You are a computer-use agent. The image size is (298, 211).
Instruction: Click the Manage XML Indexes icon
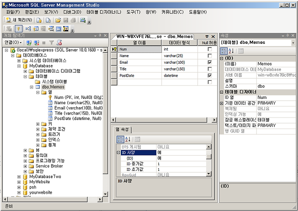(51, 29)
